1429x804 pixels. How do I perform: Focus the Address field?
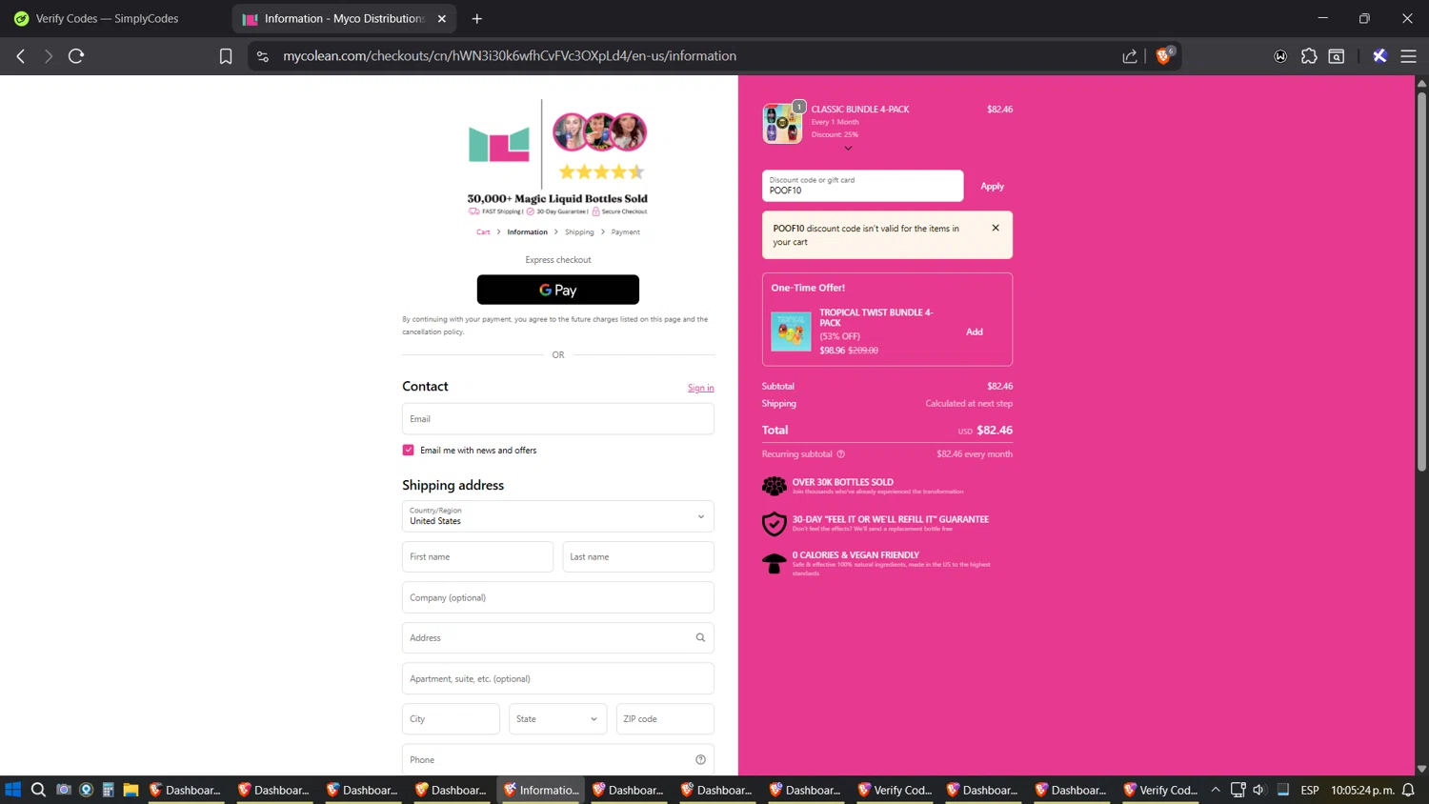click(558, 638)
